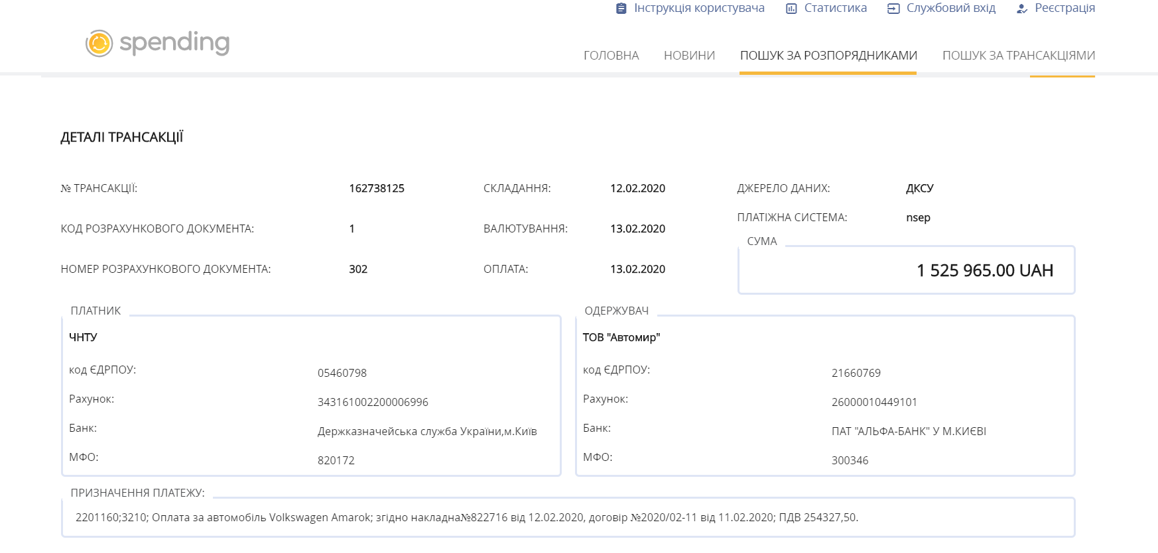This screenshot has height=553, width=1158.
Task: Click payer ЄДРПОУ code 05460798
Action: pos(342,373)
